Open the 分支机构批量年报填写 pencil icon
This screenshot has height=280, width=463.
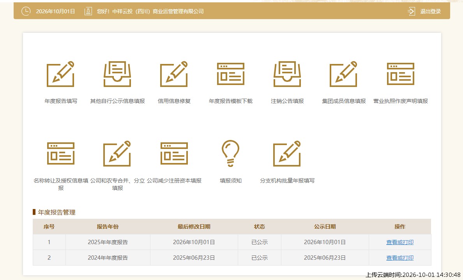287,154
